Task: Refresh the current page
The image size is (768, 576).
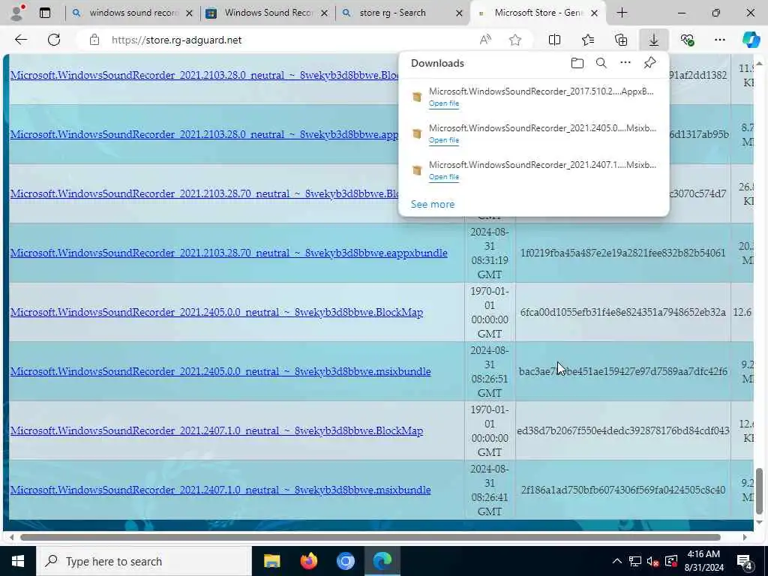Action: coord(54,40)
